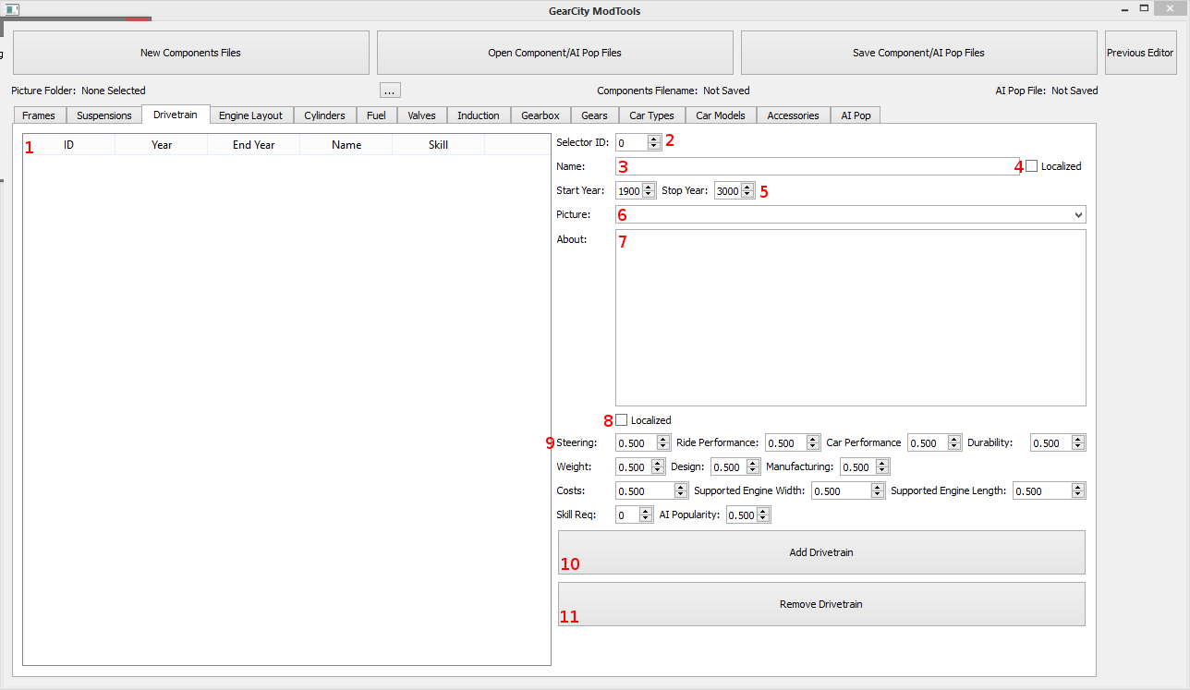Increase the Stop Year spinner value

[747, 187]
